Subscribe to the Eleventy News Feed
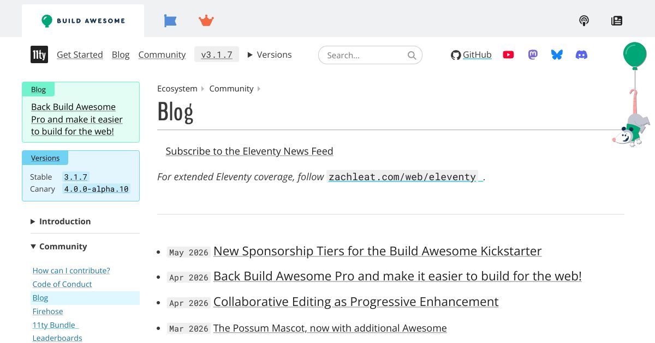The height and width of the screenshot is (343, 655). [249, 151]
